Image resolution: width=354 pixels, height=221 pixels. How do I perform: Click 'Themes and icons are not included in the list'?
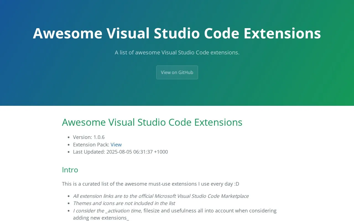[124, 203]
